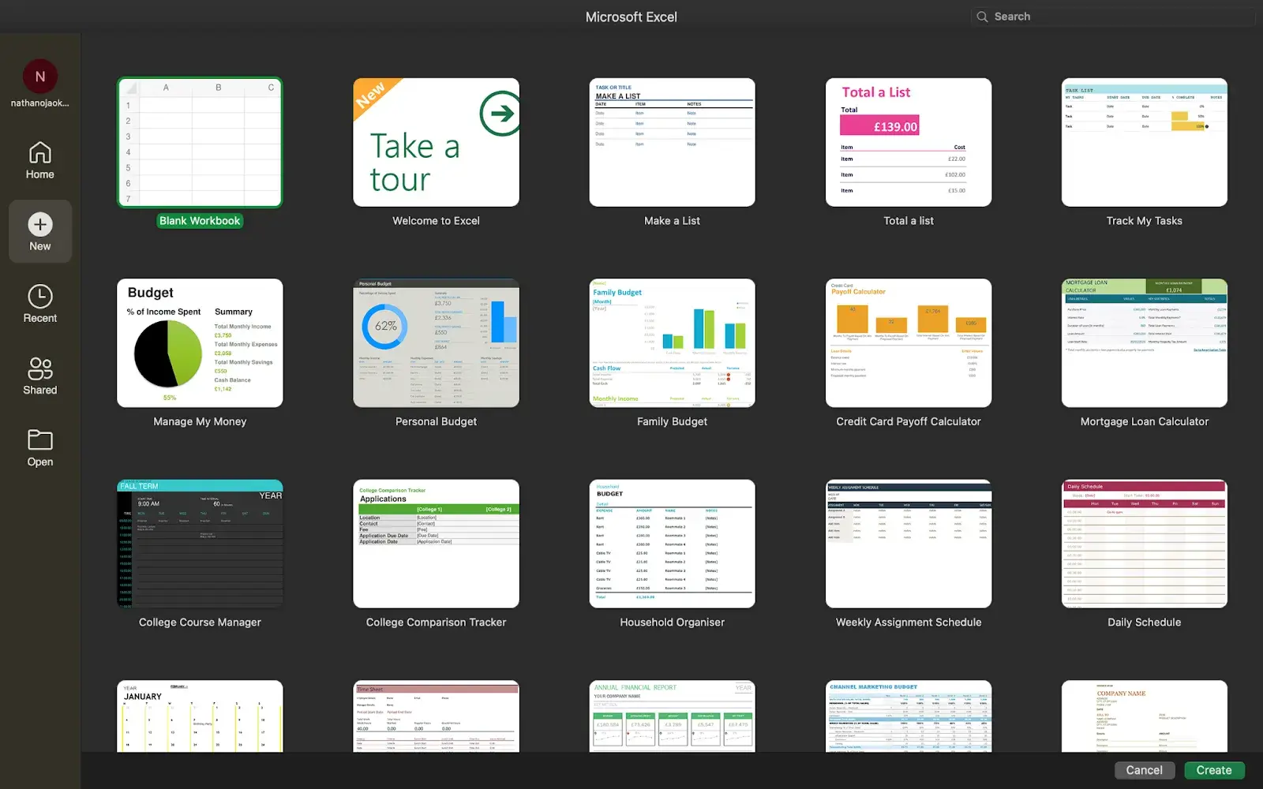The height and width of the screenshot is (789, 1263).
Task: Select the Household Organiser template
Action: 673,544
